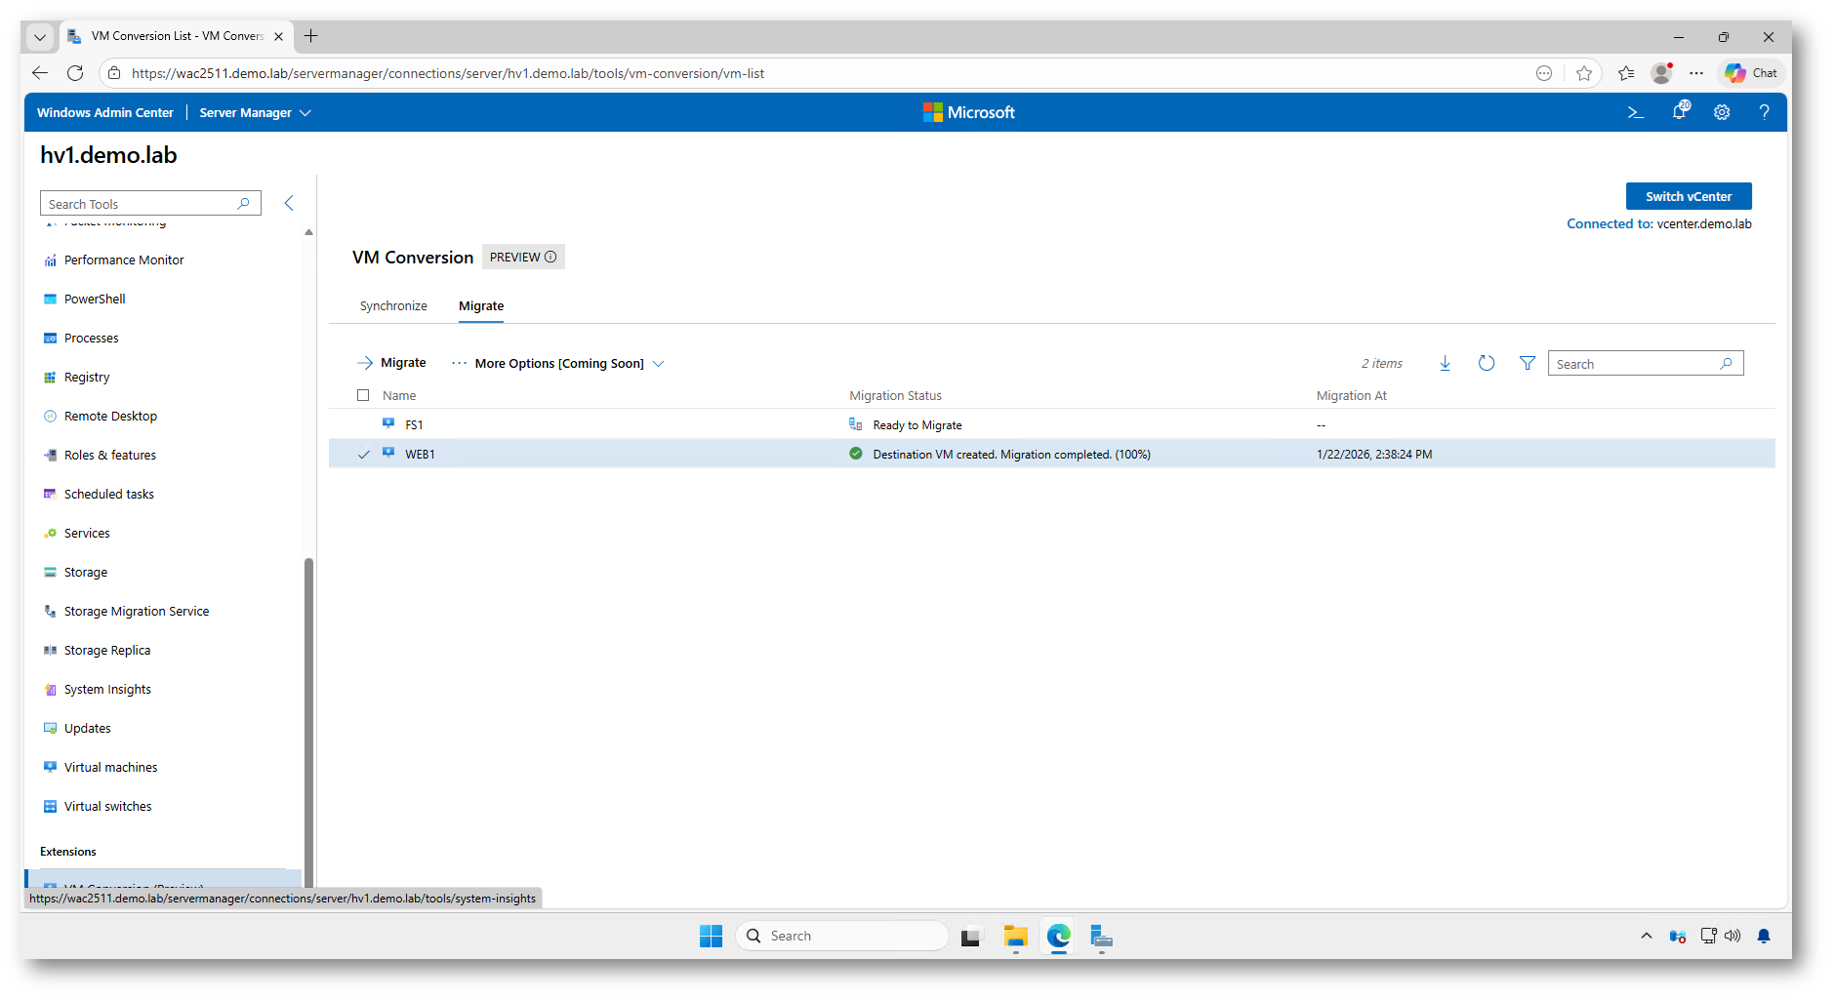Click the help question mark icon
The height and width of the screenshot is (1000, 1833).
(1764, 113)
